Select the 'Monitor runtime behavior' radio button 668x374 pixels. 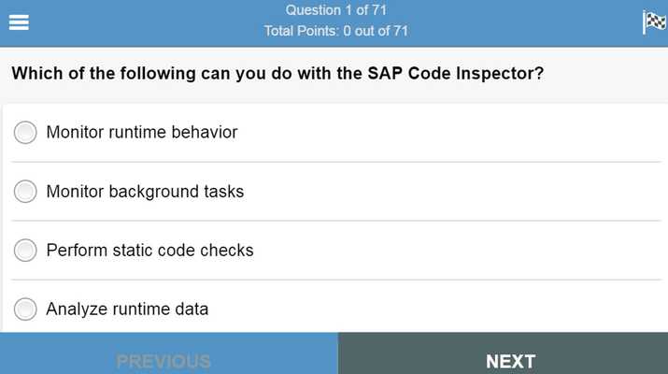pos(25,132)
